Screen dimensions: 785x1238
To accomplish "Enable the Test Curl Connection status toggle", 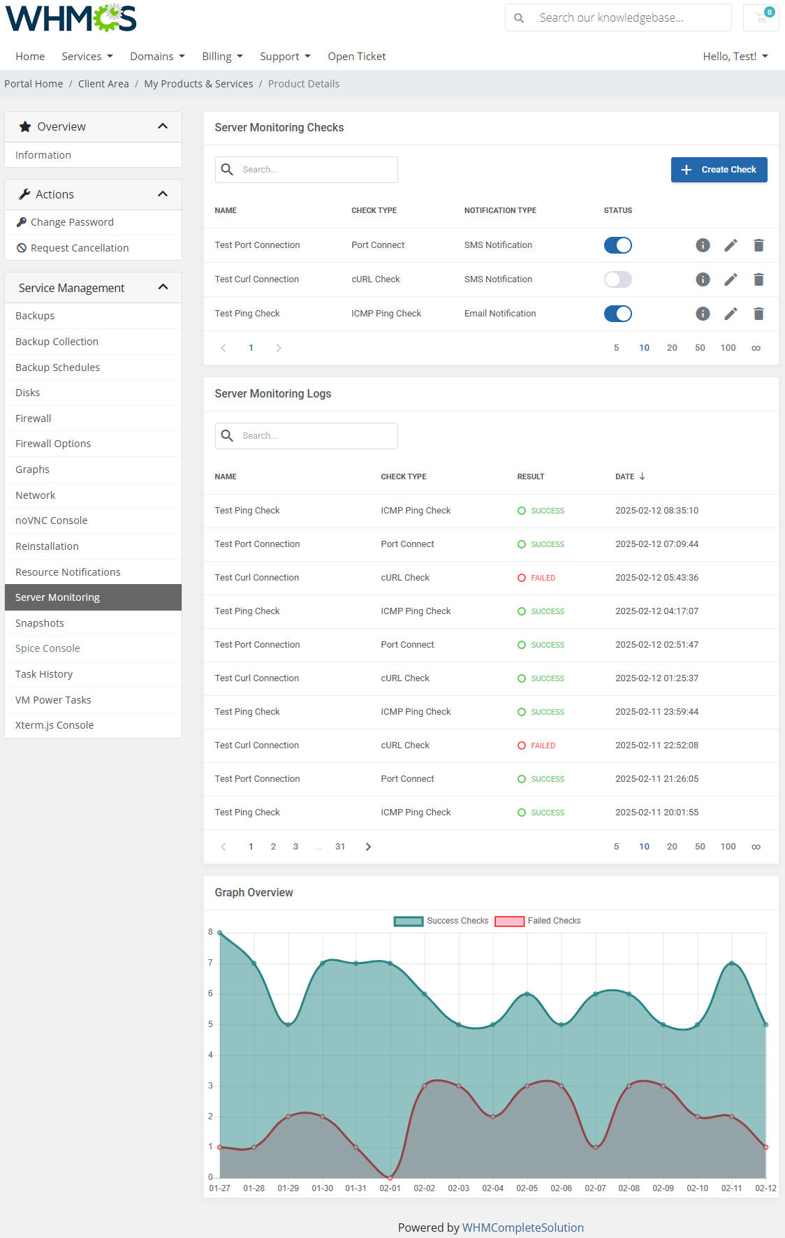I will (617, 279).
